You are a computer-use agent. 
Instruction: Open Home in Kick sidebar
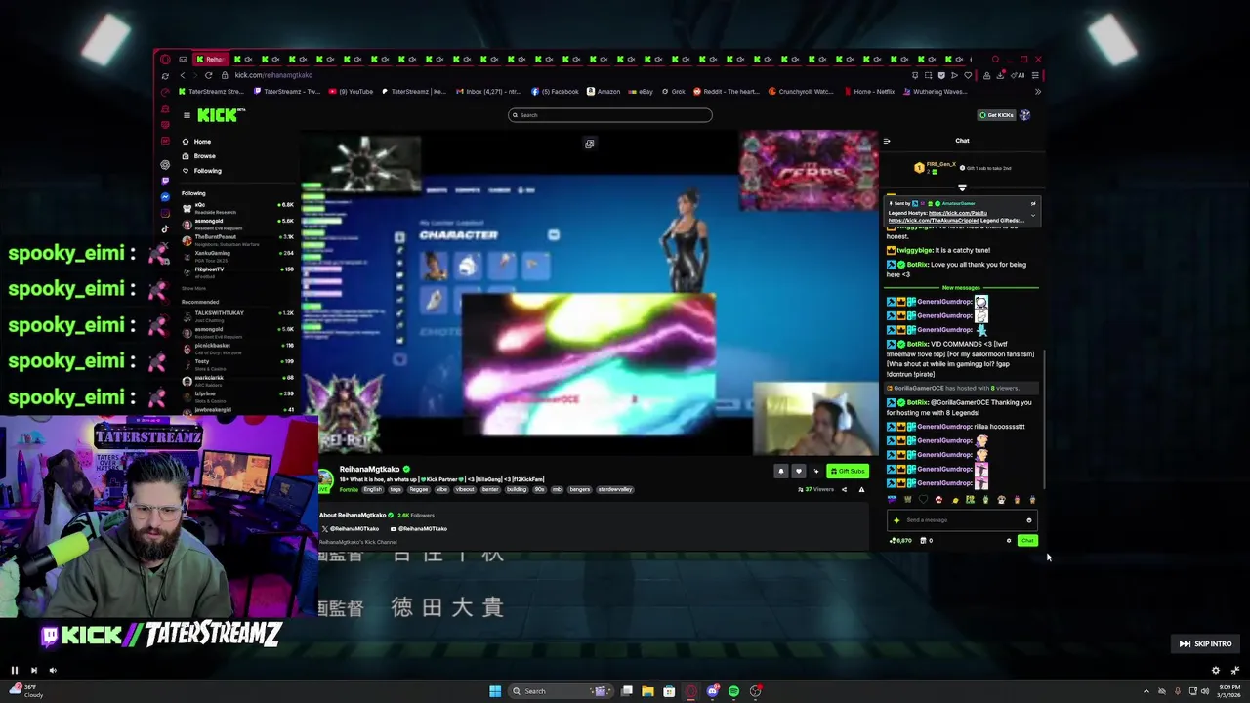[x=196, y=142]
